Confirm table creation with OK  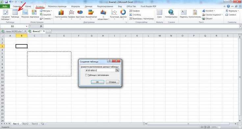point(97,82)
